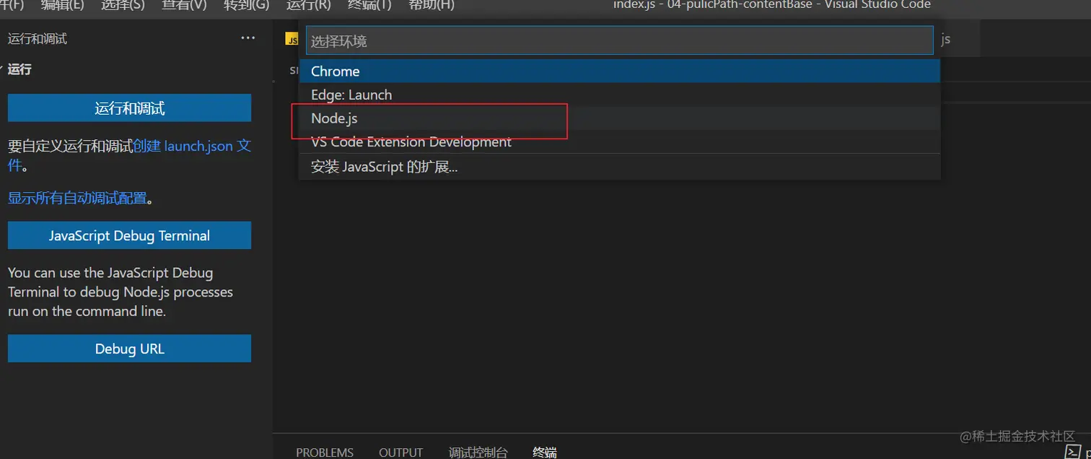The image size is (1091, 459).
Task: Open the 终端(T) menu
Action: 369,4
